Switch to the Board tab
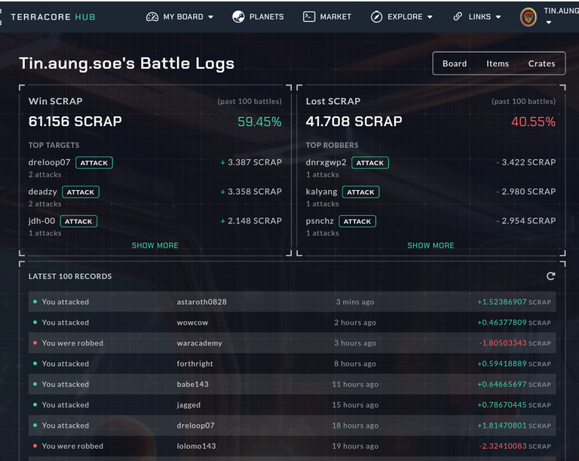The image size is (579, 461). (455, 63)
